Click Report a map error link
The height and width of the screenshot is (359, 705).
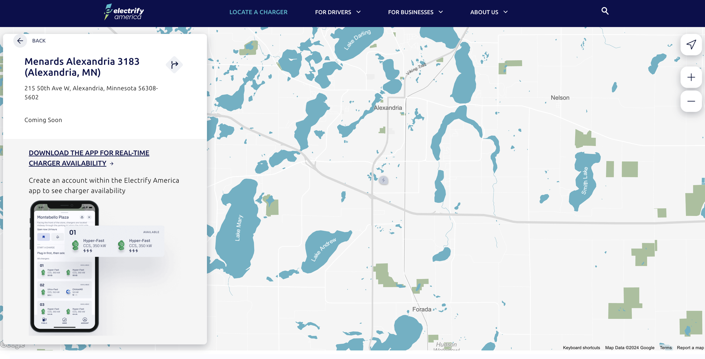point(690,348)
